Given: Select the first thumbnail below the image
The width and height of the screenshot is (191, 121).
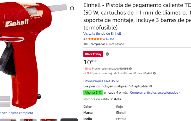Looking at the screenshot, I should [8, 120].
